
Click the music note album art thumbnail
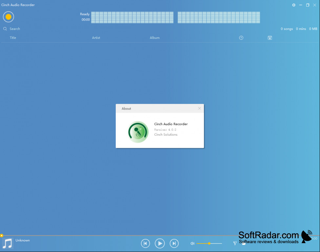pyautogui.click(x=8, y=243)
